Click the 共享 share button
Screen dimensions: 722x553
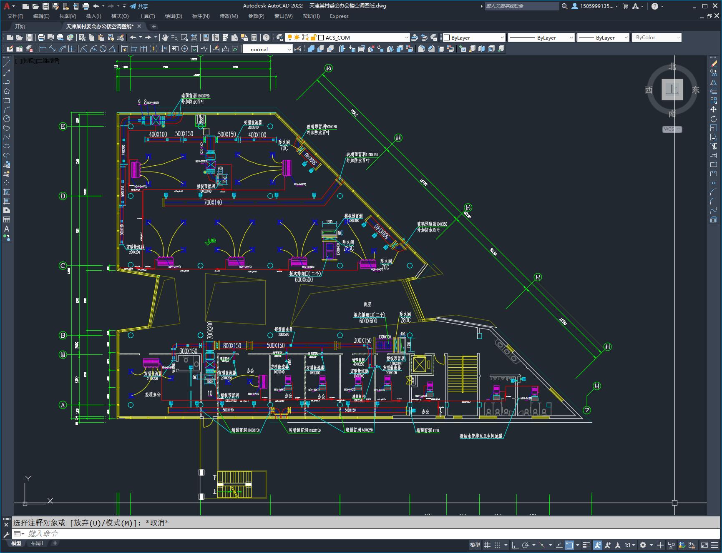(139, 6)
